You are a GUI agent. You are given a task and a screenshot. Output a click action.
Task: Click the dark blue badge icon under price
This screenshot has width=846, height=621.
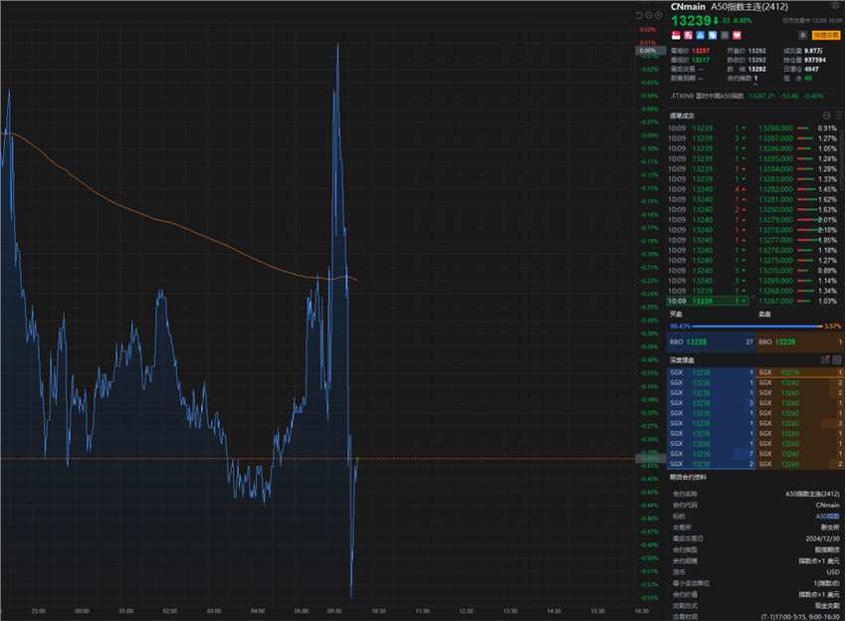point(701,35)
